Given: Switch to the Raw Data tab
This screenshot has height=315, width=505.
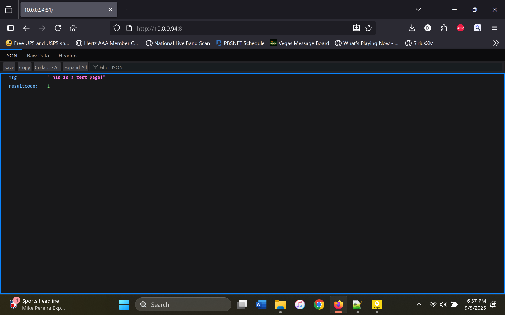Looking at the screenshot, I should pos(38,56).
